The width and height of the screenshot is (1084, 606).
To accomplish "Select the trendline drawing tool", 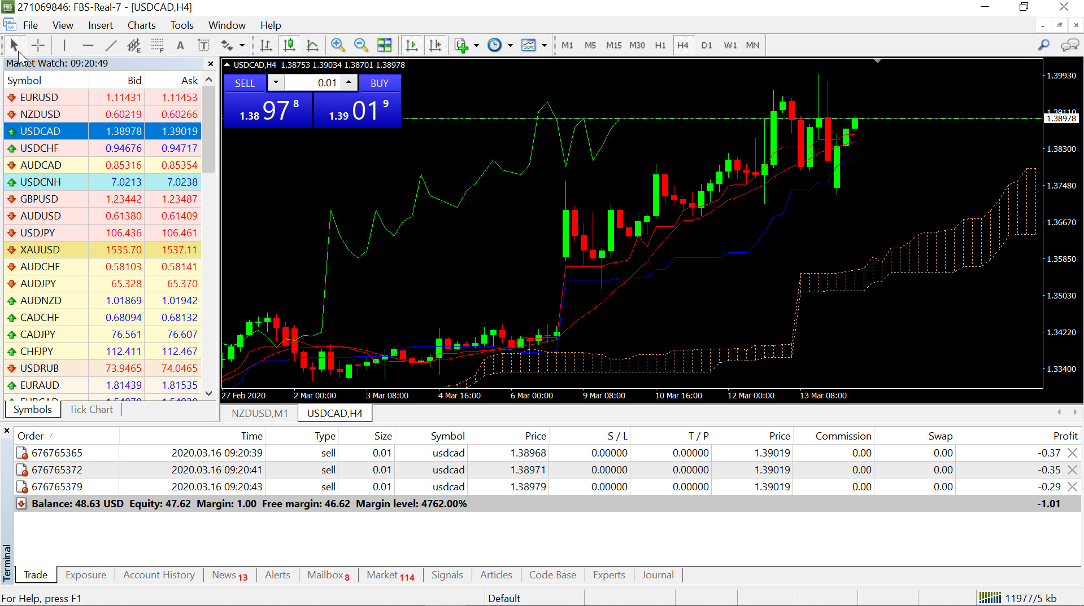I will pyautogui.click(x=111, y=45).
